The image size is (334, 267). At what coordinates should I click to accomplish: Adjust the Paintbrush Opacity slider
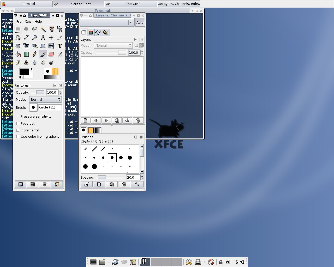tap(38, 93)
